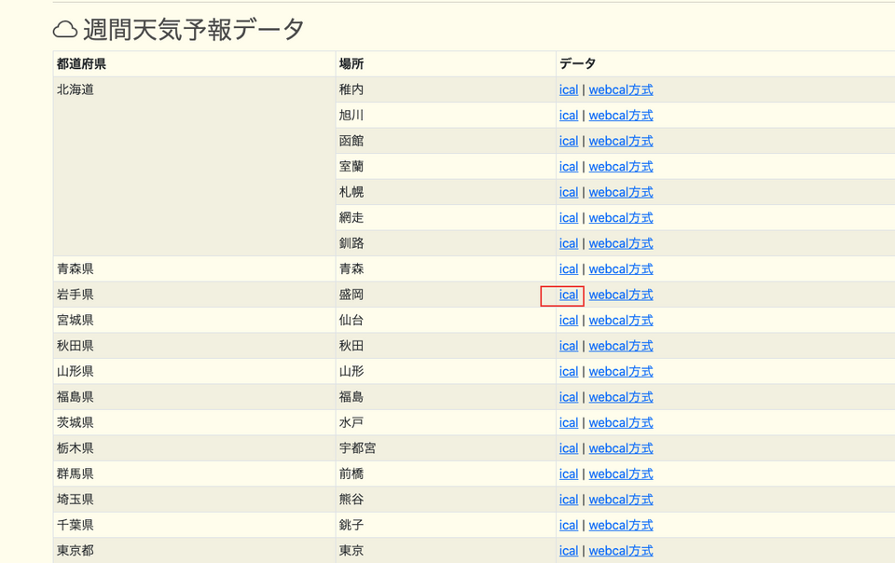Click the 盛岡 location cell
This screenshot has width=895, height=563.
coord(446,295)
